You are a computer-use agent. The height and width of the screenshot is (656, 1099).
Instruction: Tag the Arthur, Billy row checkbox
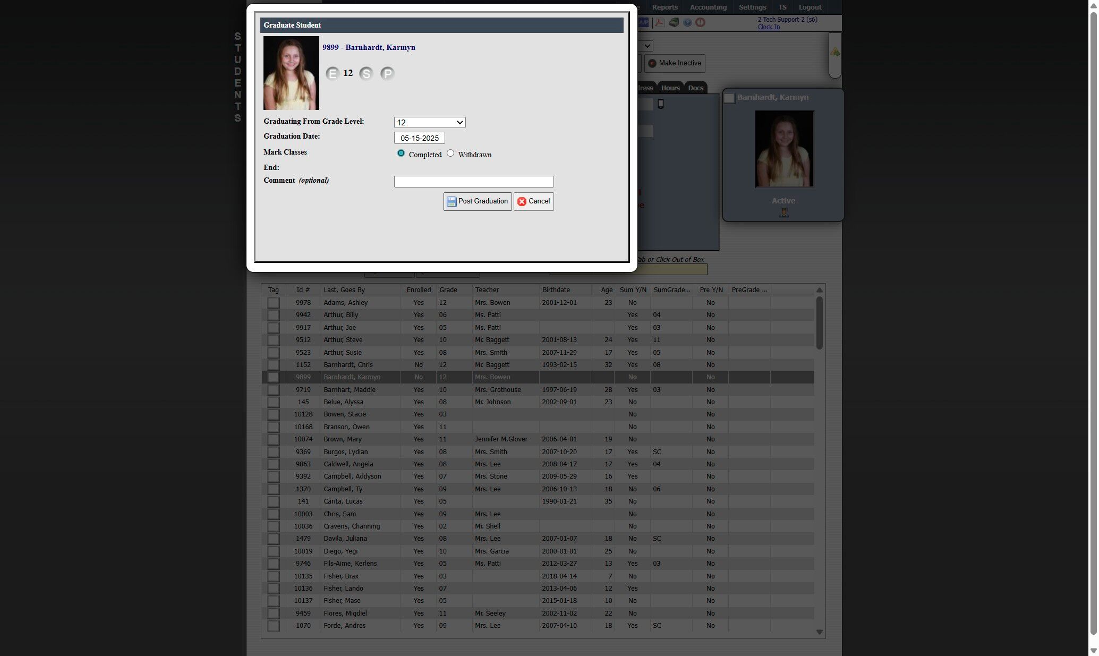[273, 315]
